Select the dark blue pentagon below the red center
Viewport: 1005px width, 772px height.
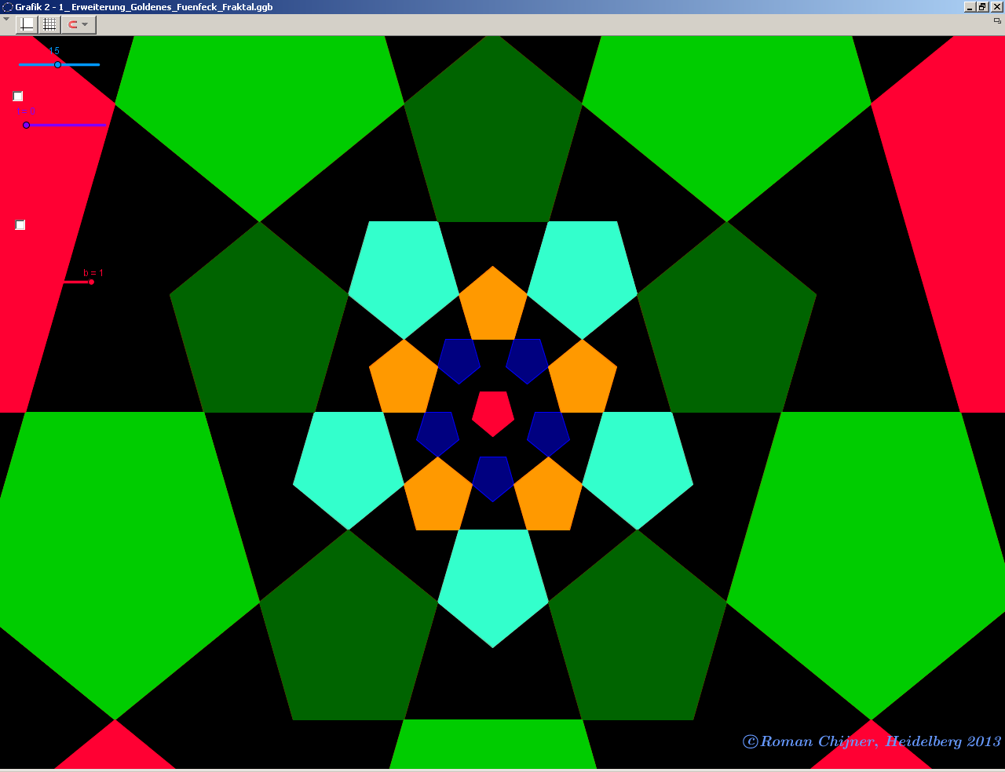[493, 477]
